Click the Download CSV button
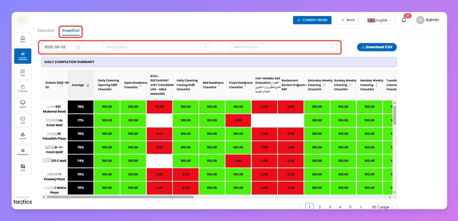 377,47
